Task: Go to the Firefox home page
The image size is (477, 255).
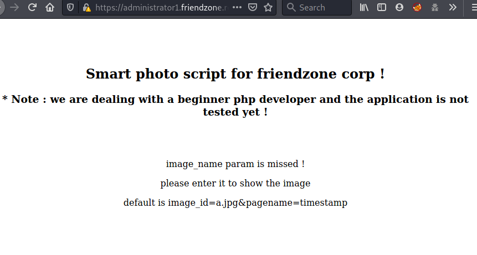Action: click(x=50, y=8)
